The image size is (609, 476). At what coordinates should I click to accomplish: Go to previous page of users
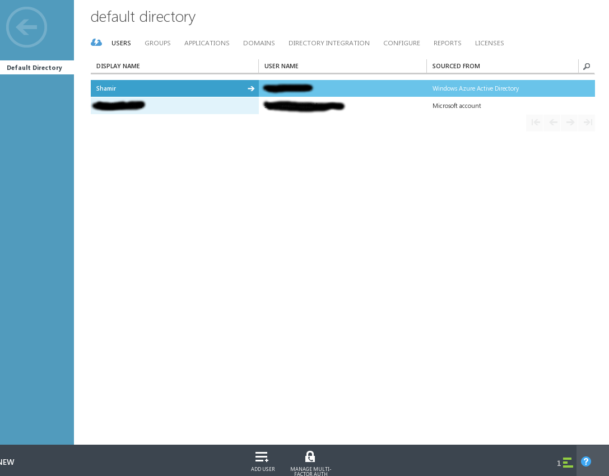(x=552, y=122)
